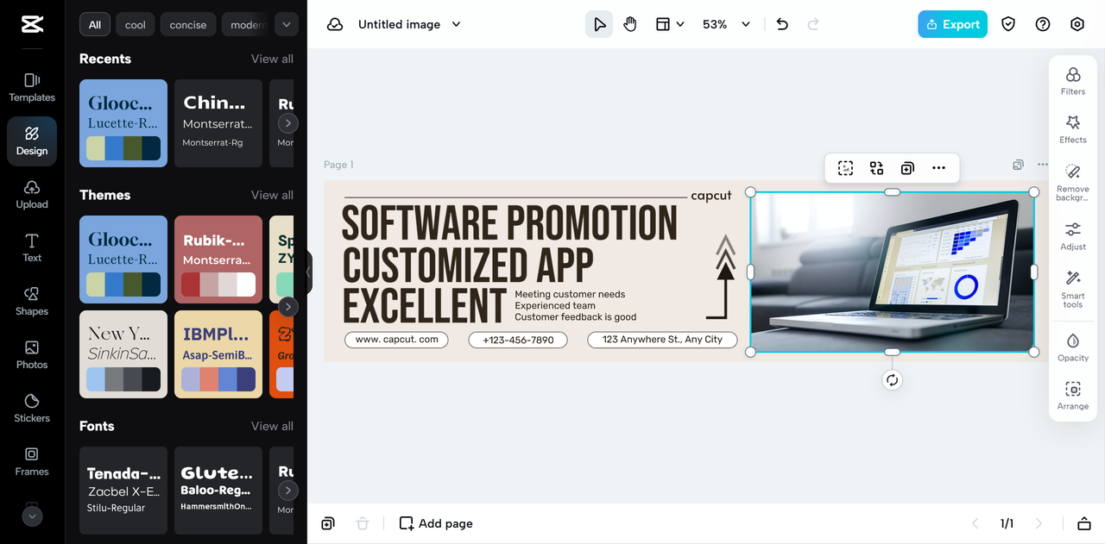Select the cool filter tag

coord(136,24)
